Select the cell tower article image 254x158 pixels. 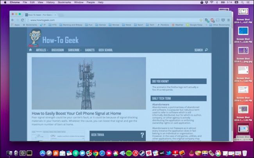(89, 83)
